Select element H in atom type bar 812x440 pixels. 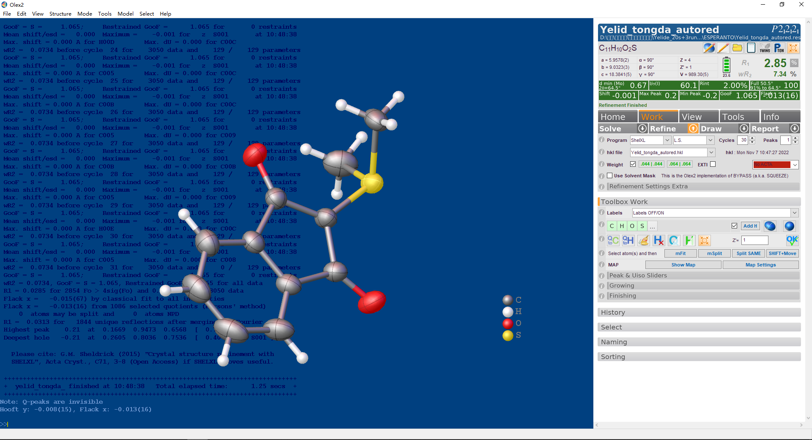[x=622, y=226]
